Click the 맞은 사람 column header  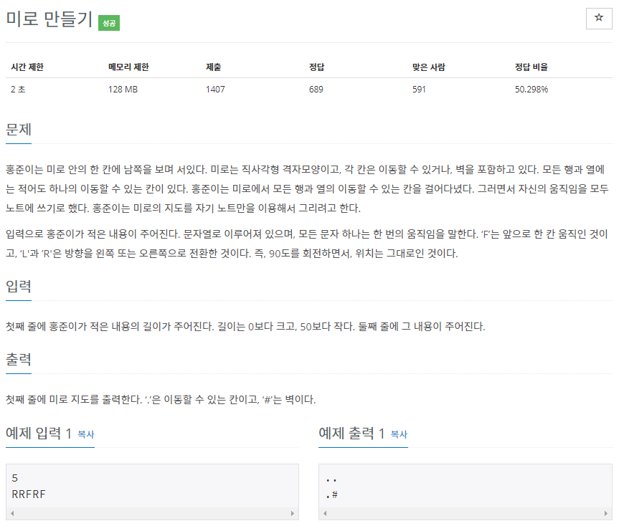(x=429, y=67)
